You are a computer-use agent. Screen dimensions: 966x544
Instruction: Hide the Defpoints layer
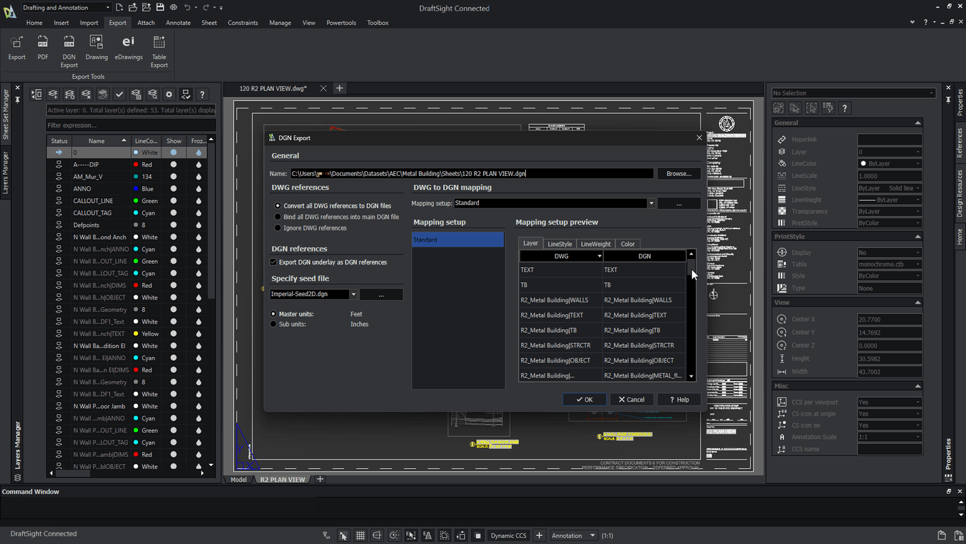click(x=173, y=224)
